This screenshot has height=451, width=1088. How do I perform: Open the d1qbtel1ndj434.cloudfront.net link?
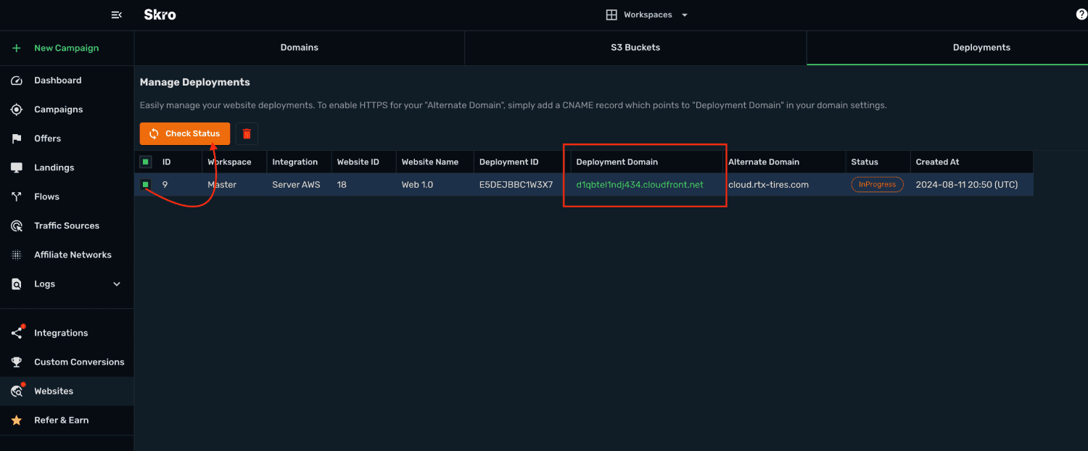pyautogui.click(x=640, y=185)
